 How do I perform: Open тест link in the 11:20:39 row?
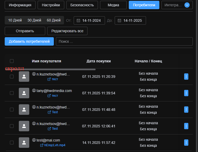tap(55, 79)
